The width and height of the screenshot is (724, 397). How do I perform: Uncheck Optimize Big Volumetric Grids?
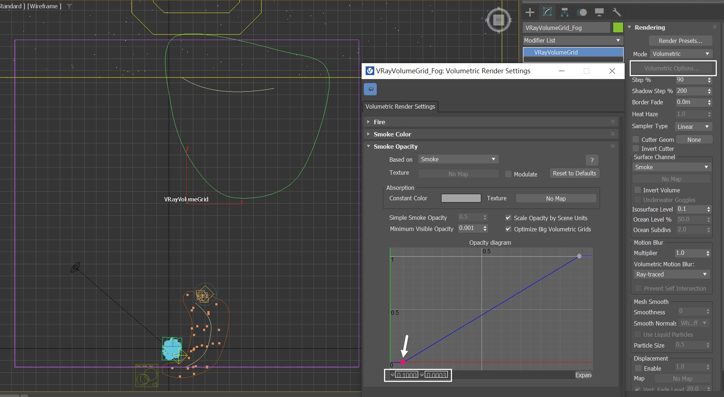click(x=508, y=229)
